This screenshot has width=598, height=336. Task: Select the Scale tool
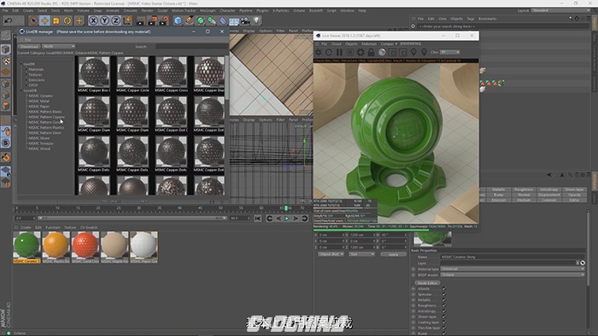[56, 20]
